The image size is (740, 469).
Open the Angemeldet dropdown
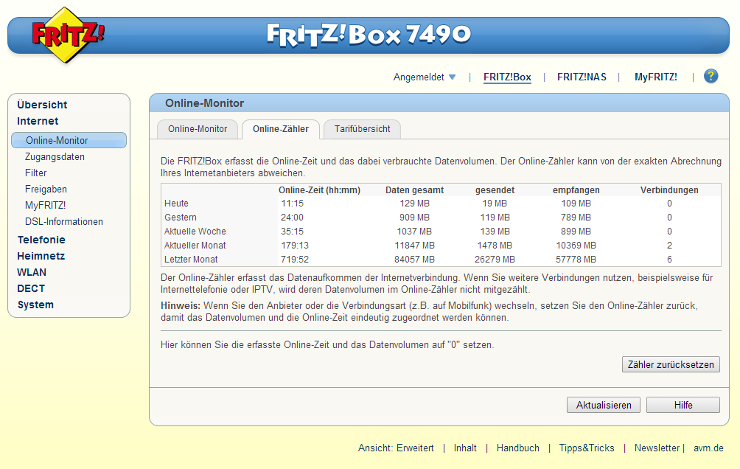[425, 76]
